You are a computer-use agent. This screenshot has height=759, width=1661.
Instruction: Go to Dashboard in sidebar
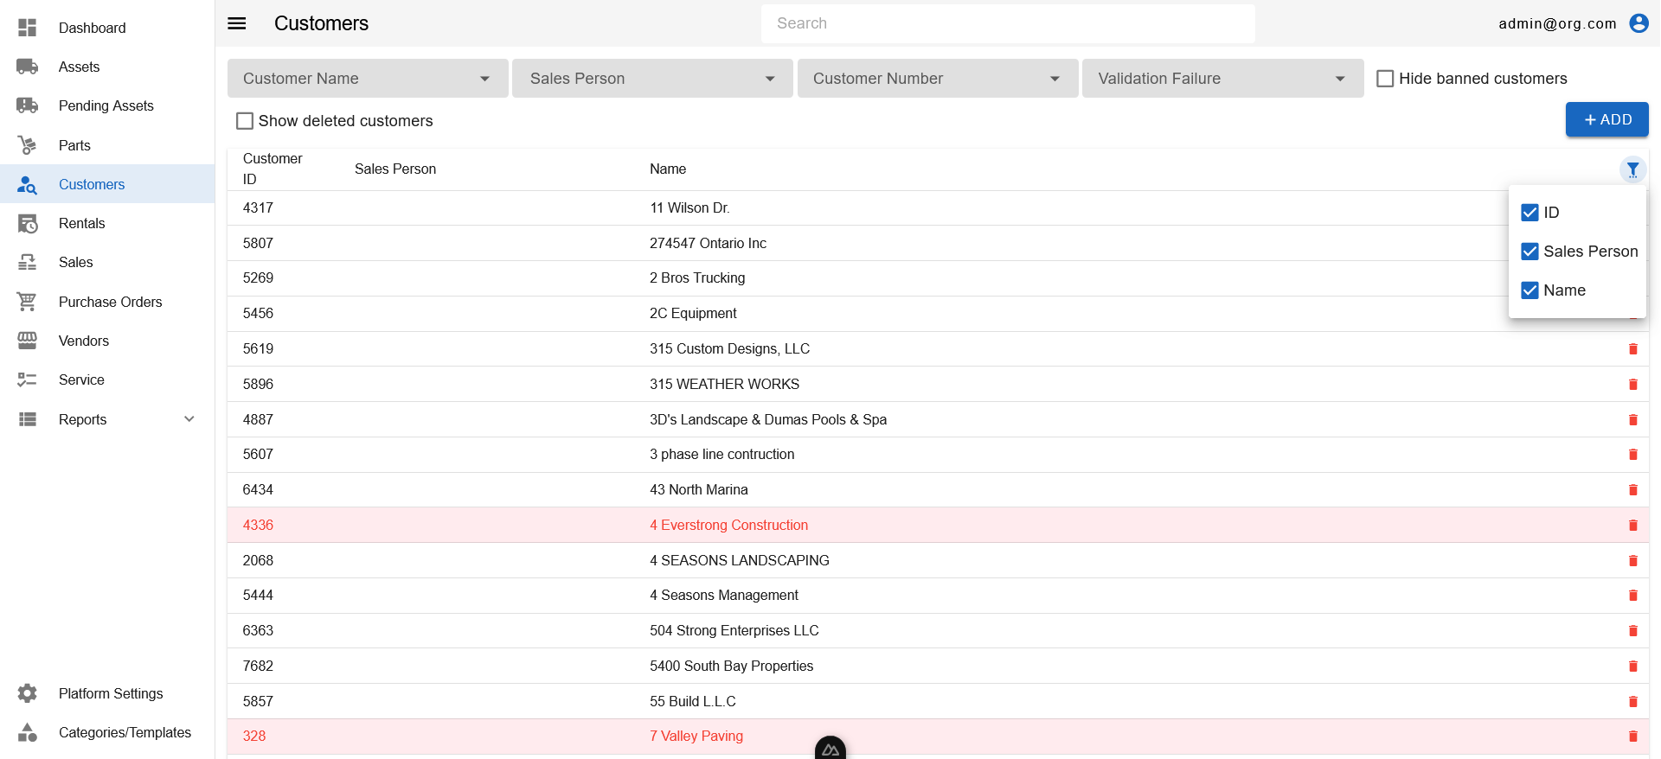click(92, 28)
